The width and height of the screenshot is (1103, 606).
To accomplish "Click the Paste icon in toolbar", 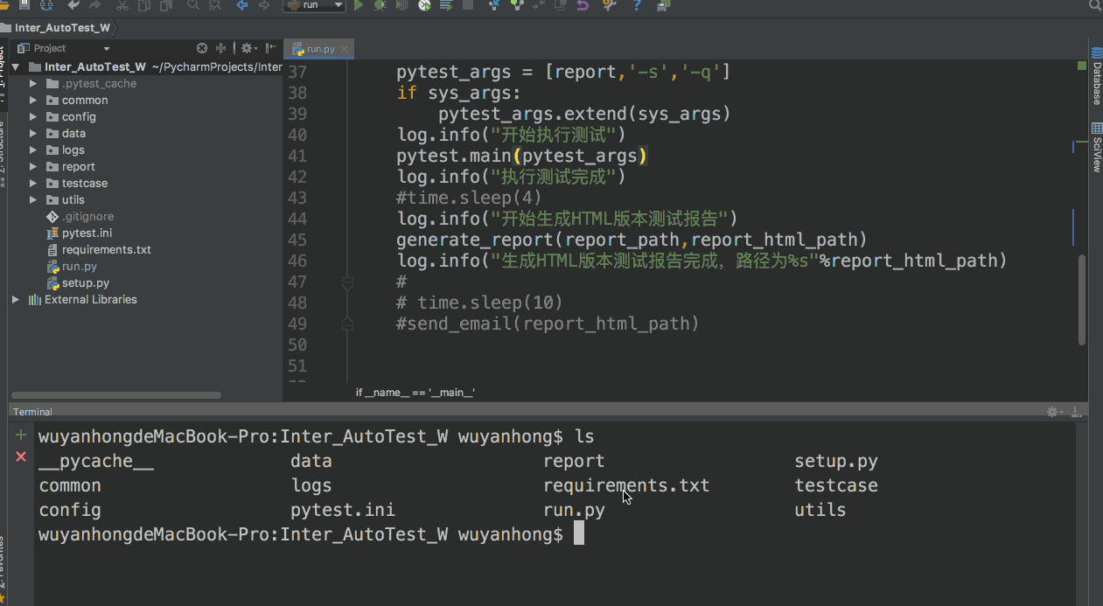I will 164,5.
